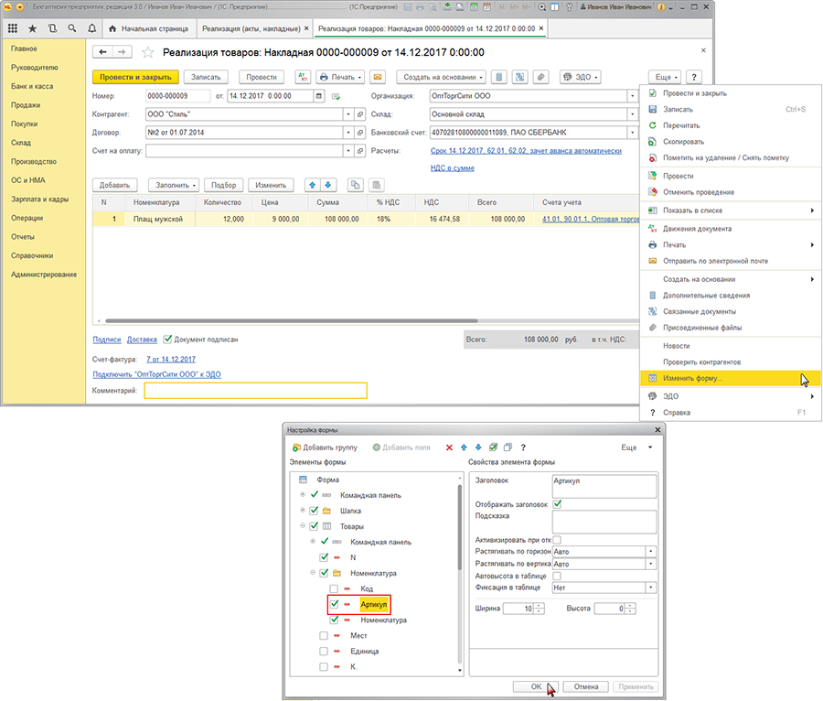Uncheck the Документ подписан checkbox

[x=167, y=339]
